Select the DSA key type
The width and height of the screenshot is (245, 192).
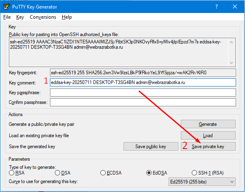(x=57, y=173)
